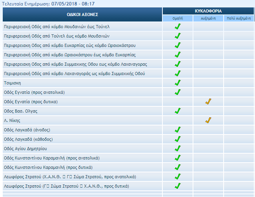Viewport: 255px width, 197px height.
Task: Click green checkmark for Οδός Εγνατία (προς ανατολικά)
Action: pos(177,92)
